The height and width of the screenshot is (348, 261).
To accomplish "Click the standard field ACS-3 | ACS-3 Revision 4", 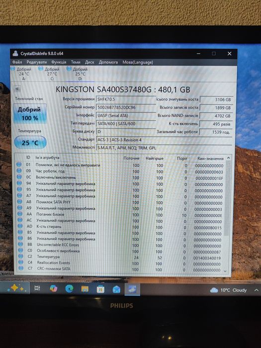I will (x=164, y=140).
